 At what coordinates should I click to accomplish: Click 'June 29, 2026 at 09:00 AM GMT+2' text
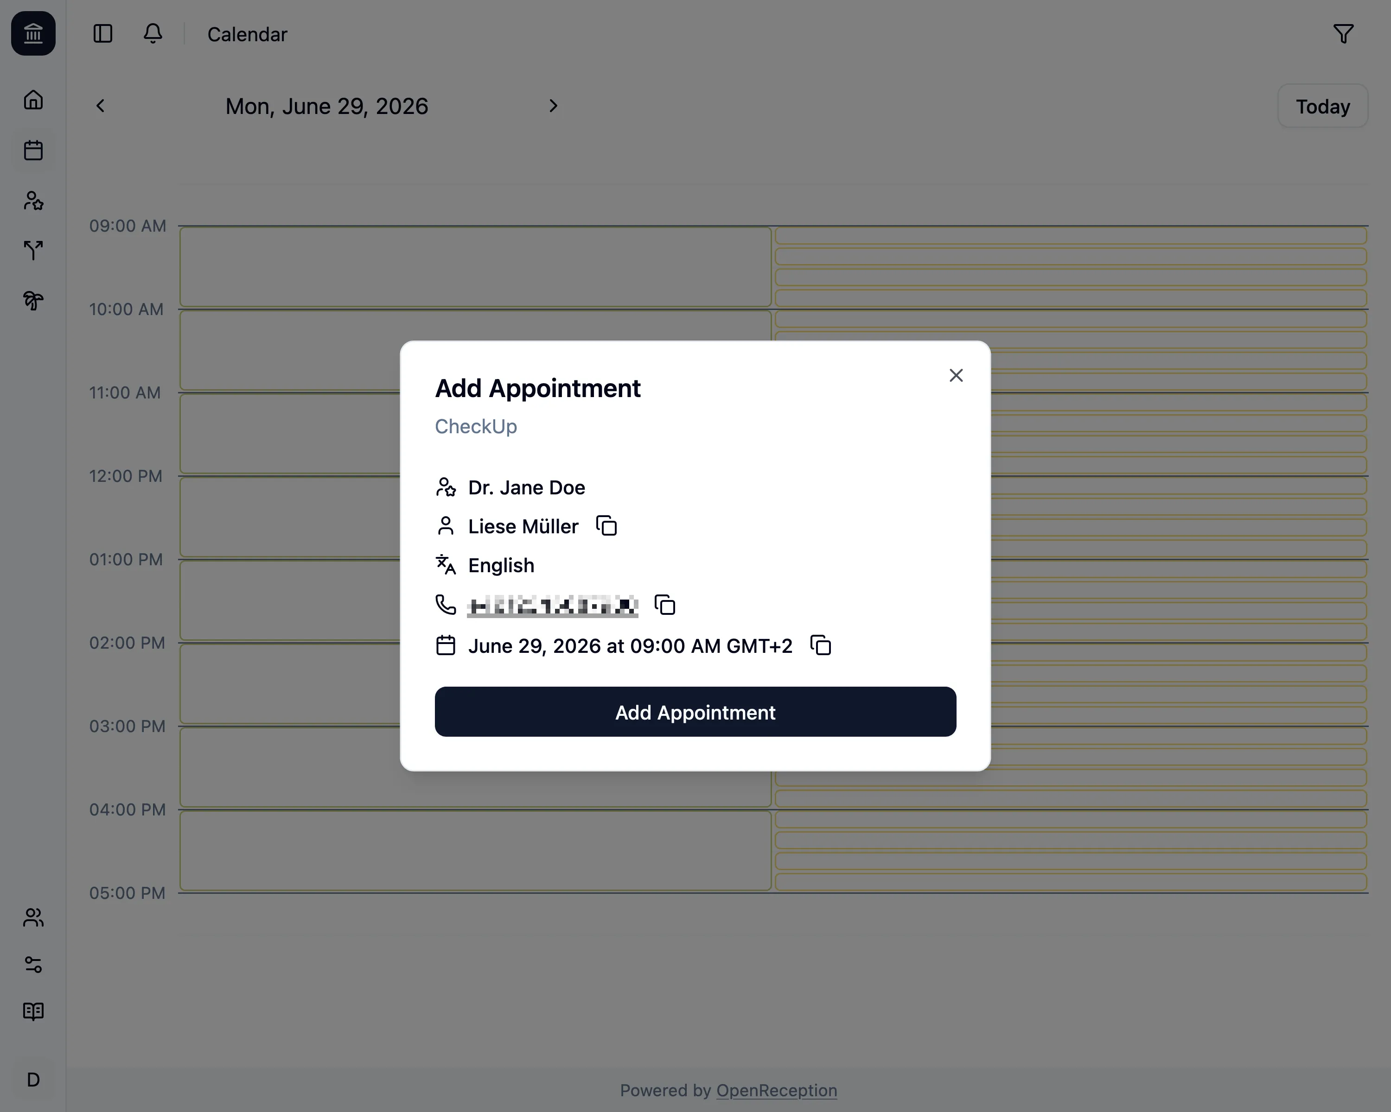pyautogui.click(x=630, y=646)
